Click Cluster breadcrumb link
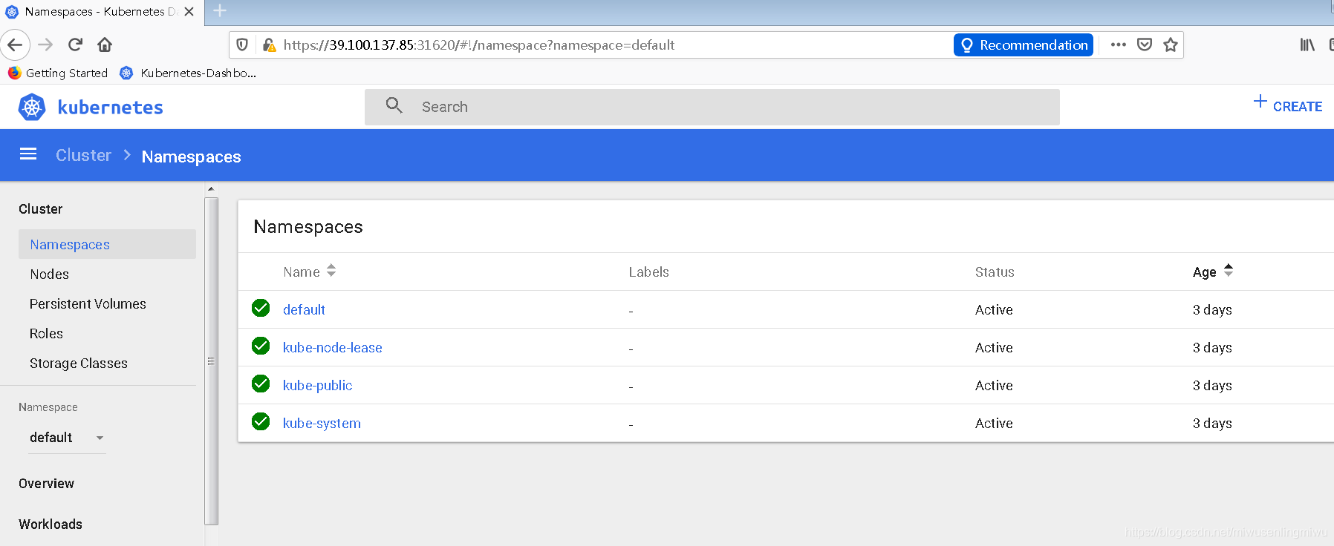Viewport: 1334px width, 546px height. click(x=83, y=155)
